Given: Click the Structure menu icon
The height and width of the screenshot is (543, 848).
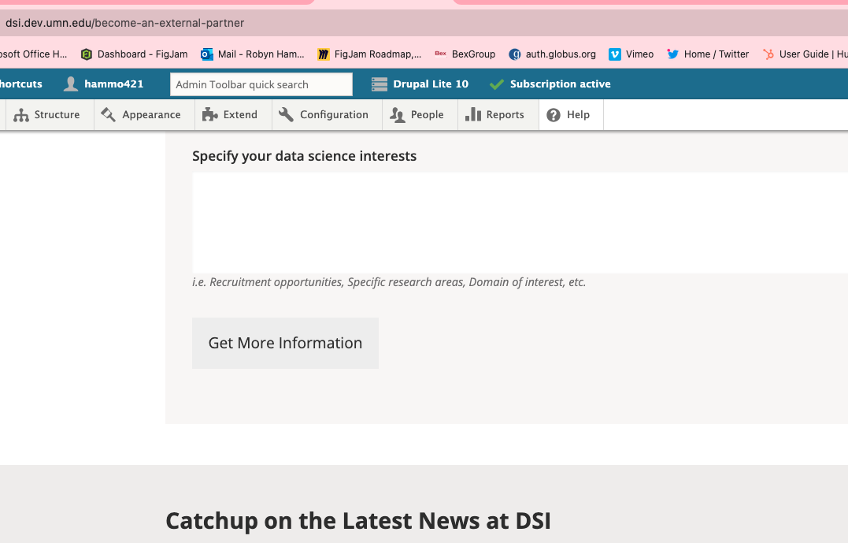Looking at the screenshot, I should tap(21, 115).
